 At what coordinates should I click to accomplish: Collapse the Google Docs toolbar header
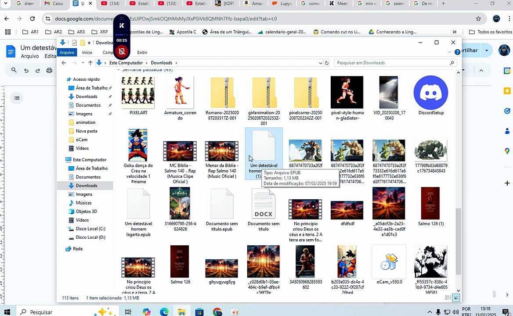pyautogui.click(x=481, y=70)
